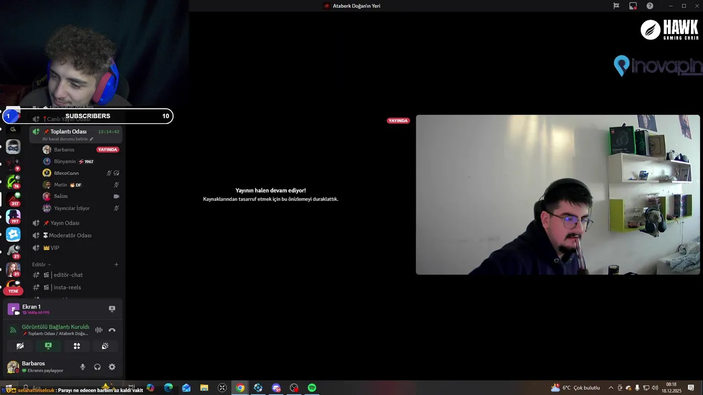The width and height of the screenshot is (703, 395).
Task: Click the webcam video tile in the call
Action: point(558,195)
